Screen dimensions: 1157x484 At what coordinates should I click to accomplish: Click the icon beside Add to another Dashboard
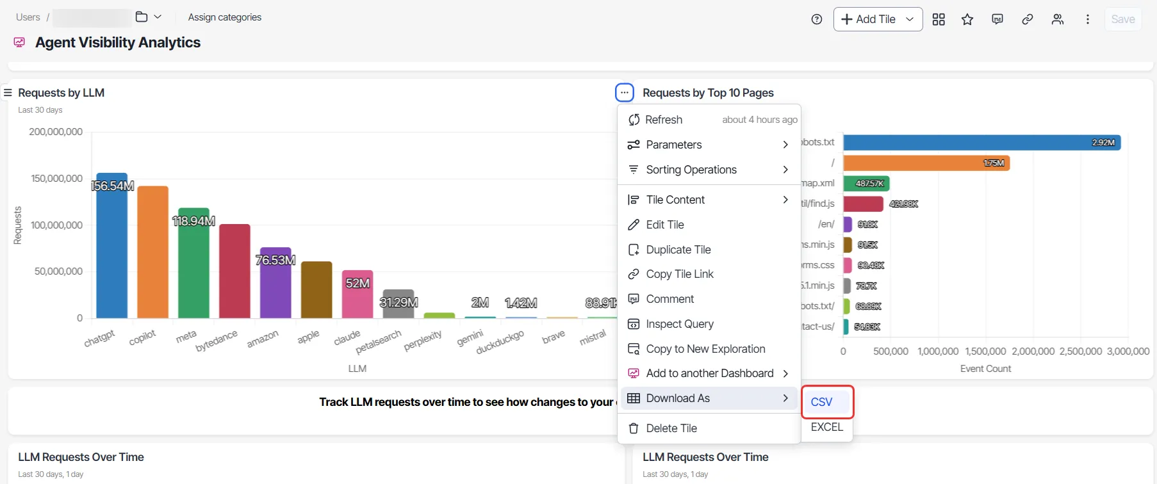(634, 373)
